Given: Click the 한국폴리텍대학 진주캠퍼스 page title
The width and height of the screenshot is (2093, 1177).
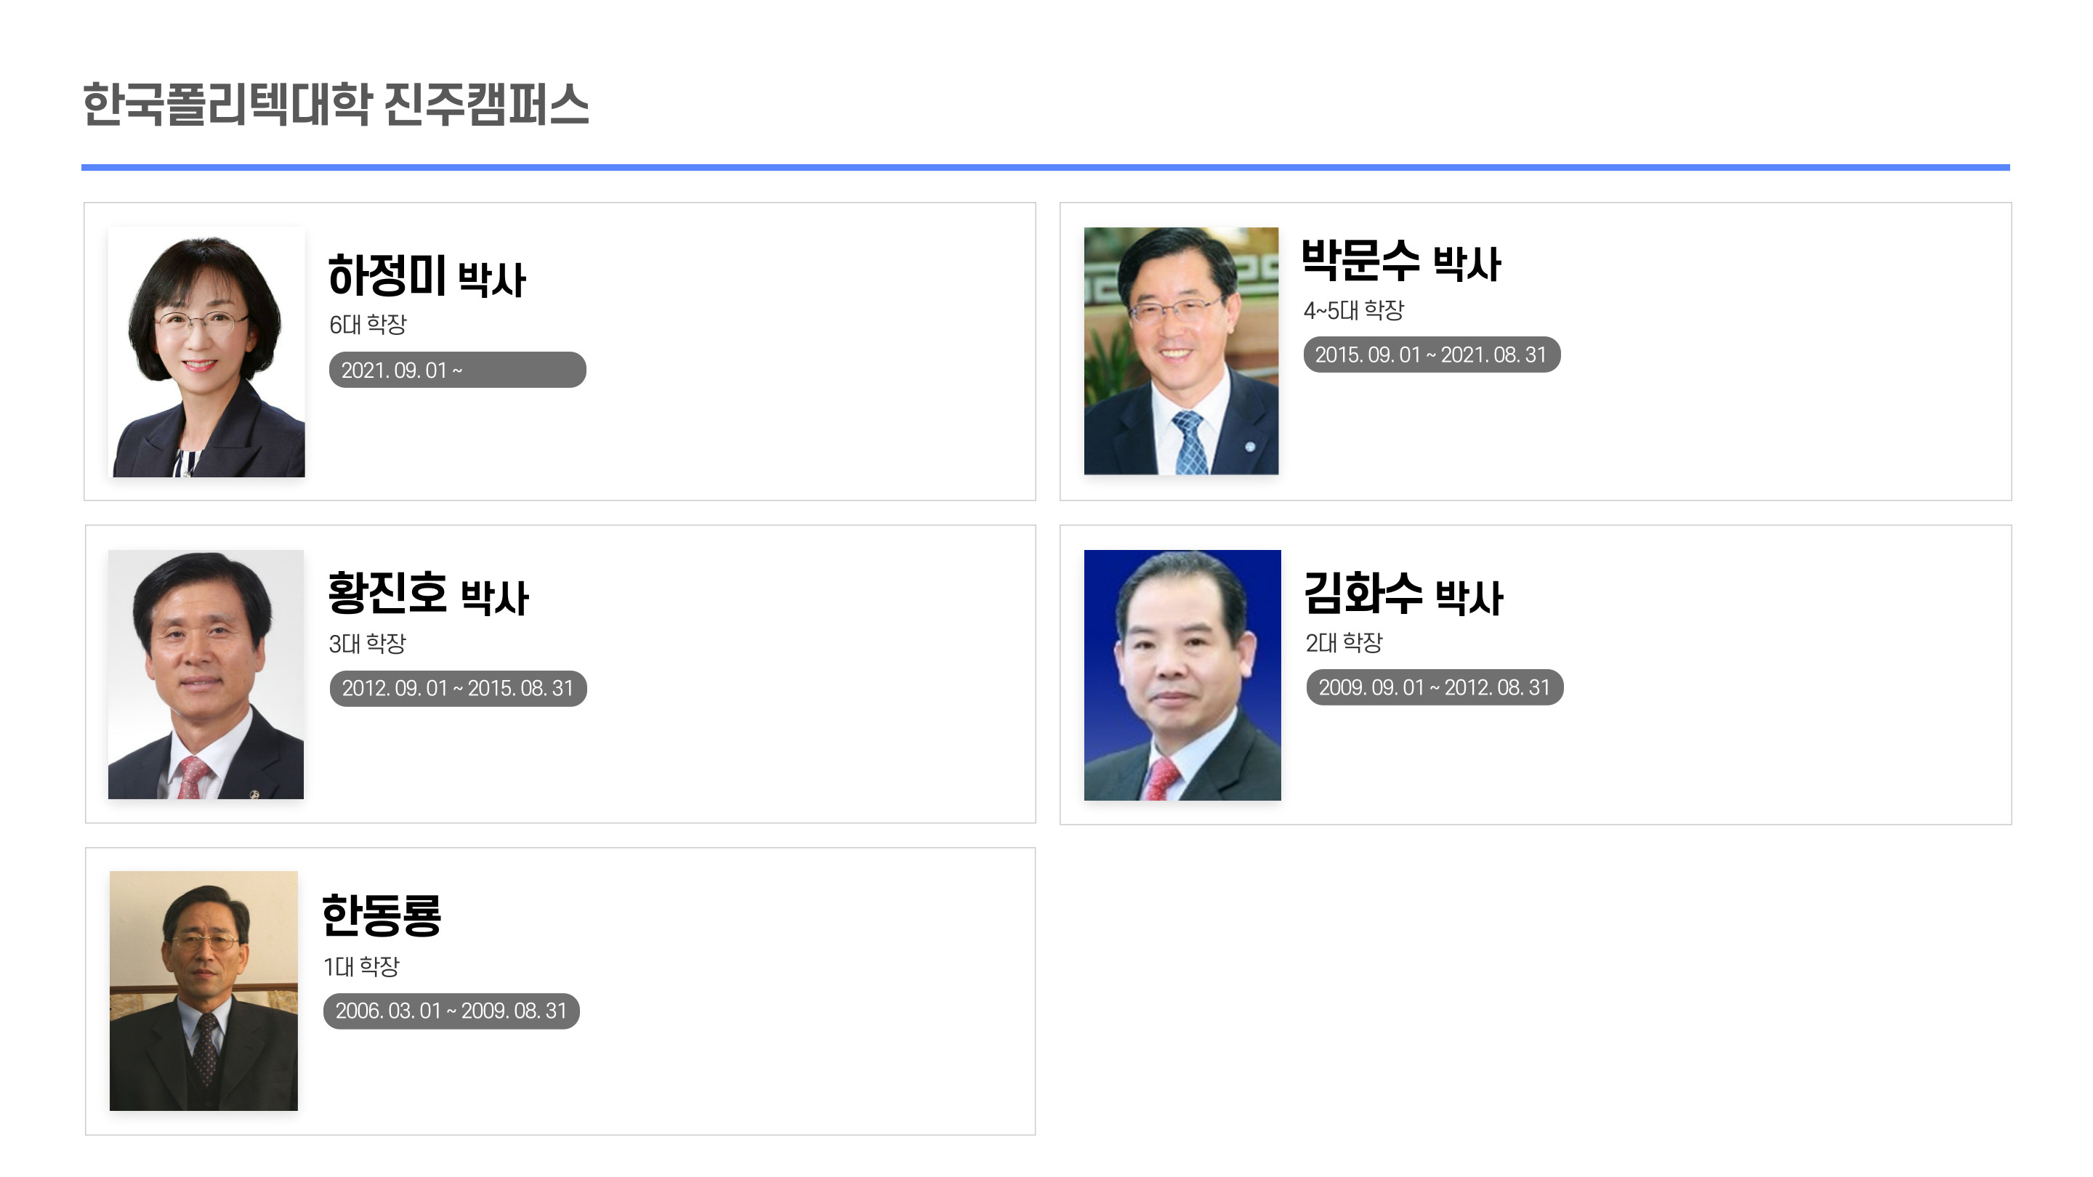Looking at the screenshot, I should click(336, 104).
